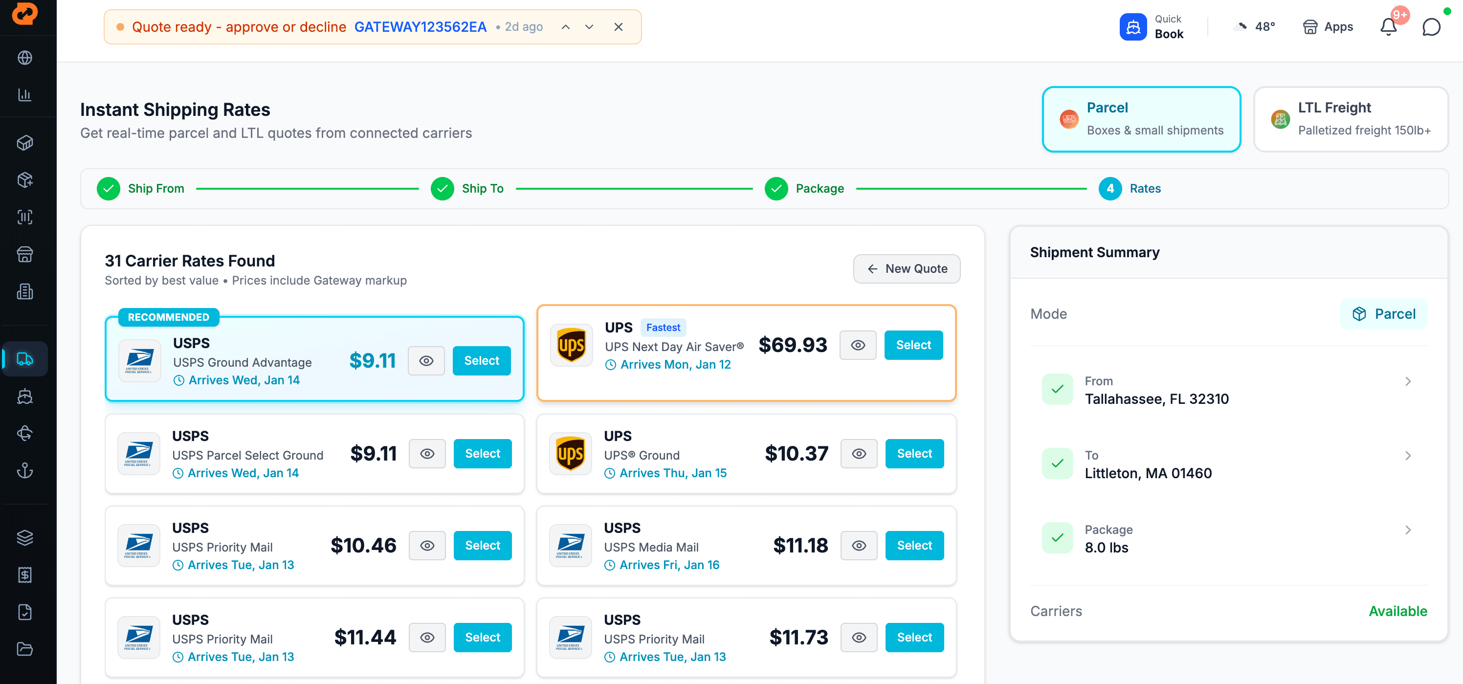
Task: Expand the Package 8.0 lbs row
Action: pyautogui.click(x=1407, y=530)
